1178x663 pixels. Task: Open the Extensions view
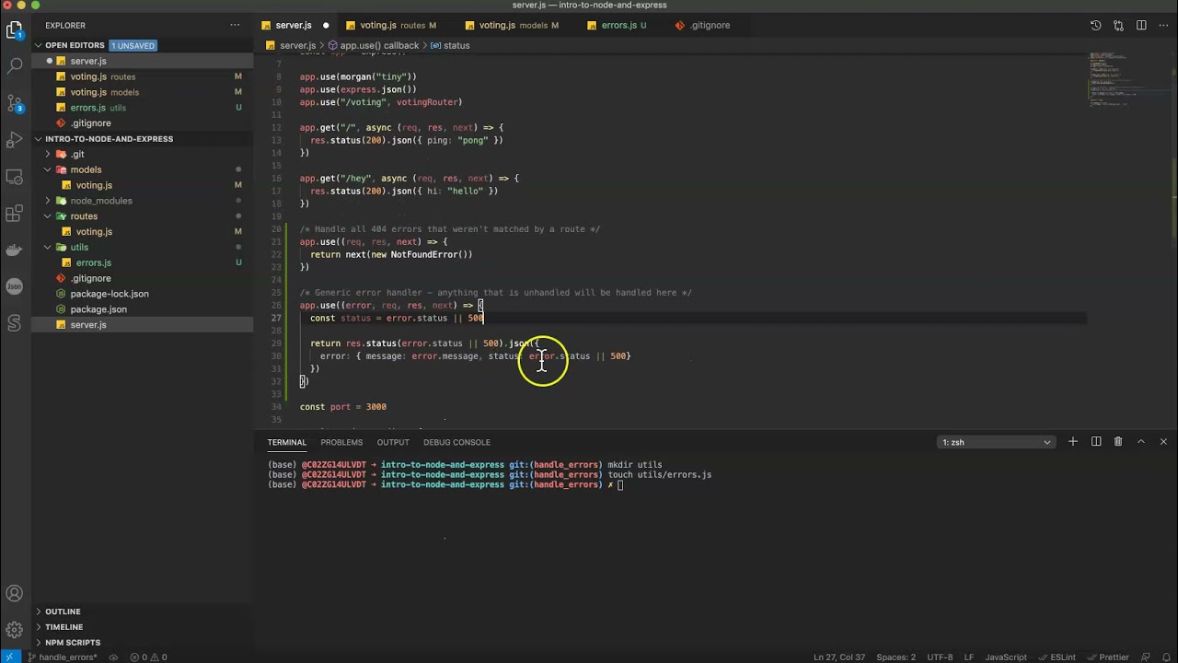15,214
